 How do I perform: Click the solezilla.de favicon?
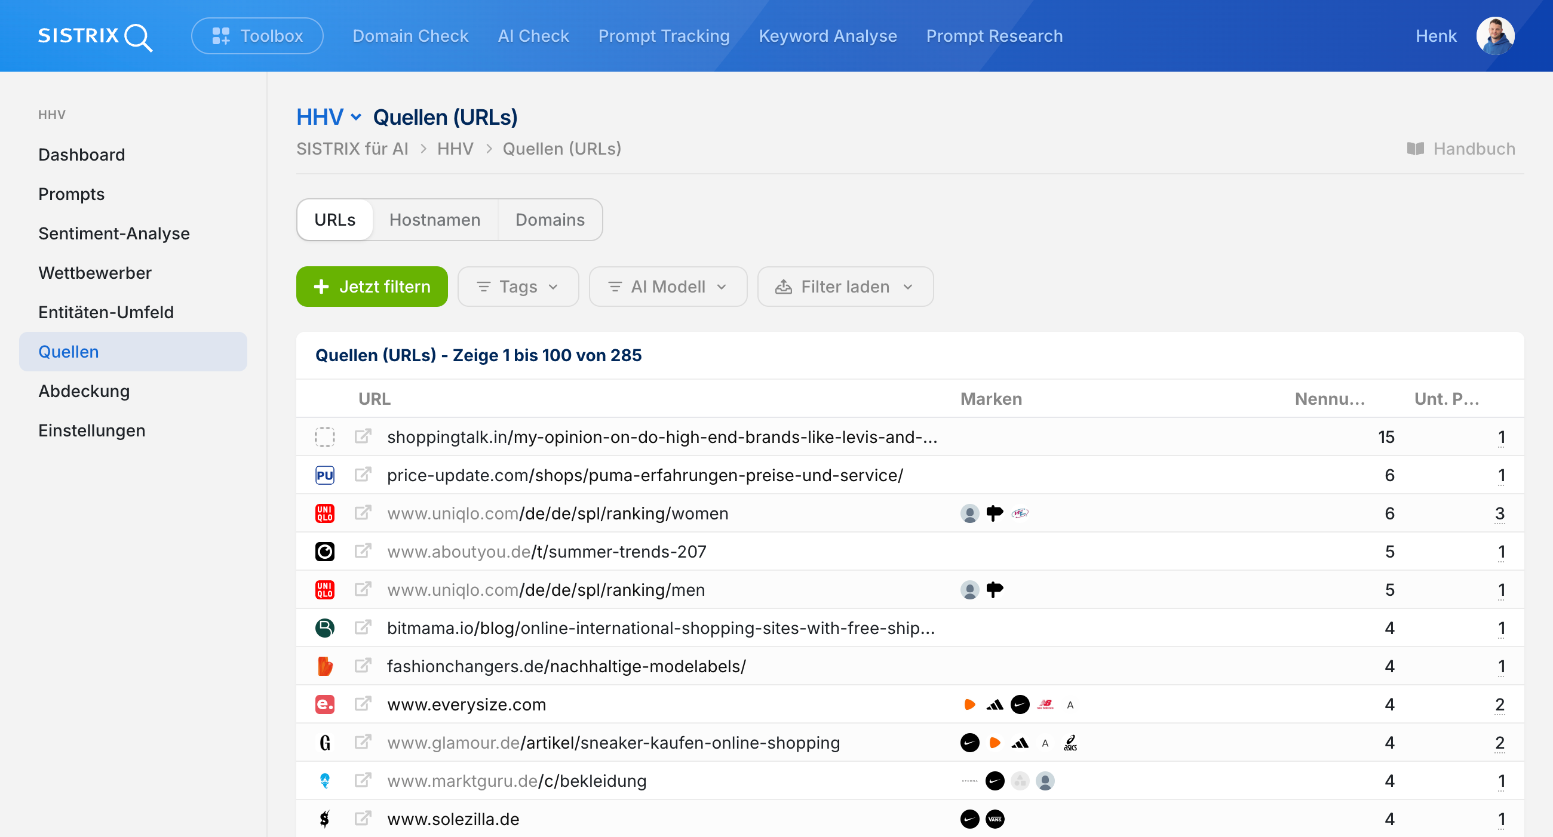[x=325, y=820]
